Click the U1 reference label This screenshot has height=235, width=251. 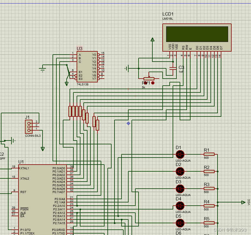coord(21,162)
